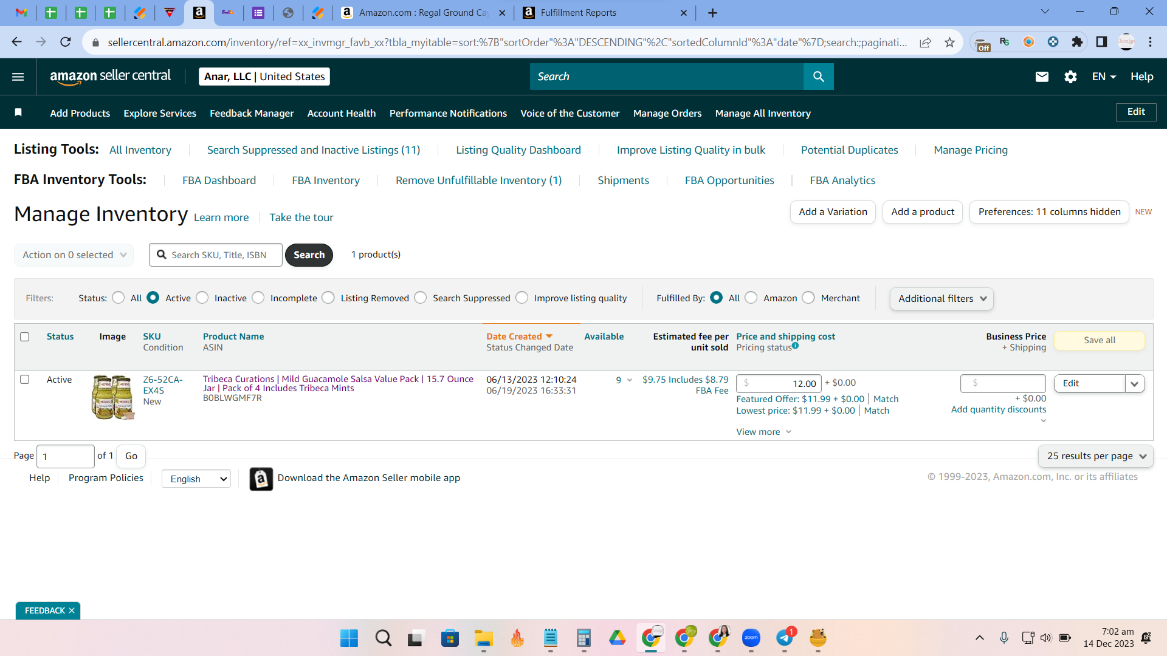Click the magnifier search button in header
This screenshot has width=1167, height=656.
[819, 77]
